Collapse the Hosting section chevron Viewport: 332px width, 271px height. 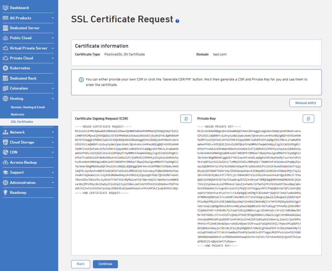(x=53, y=99)
